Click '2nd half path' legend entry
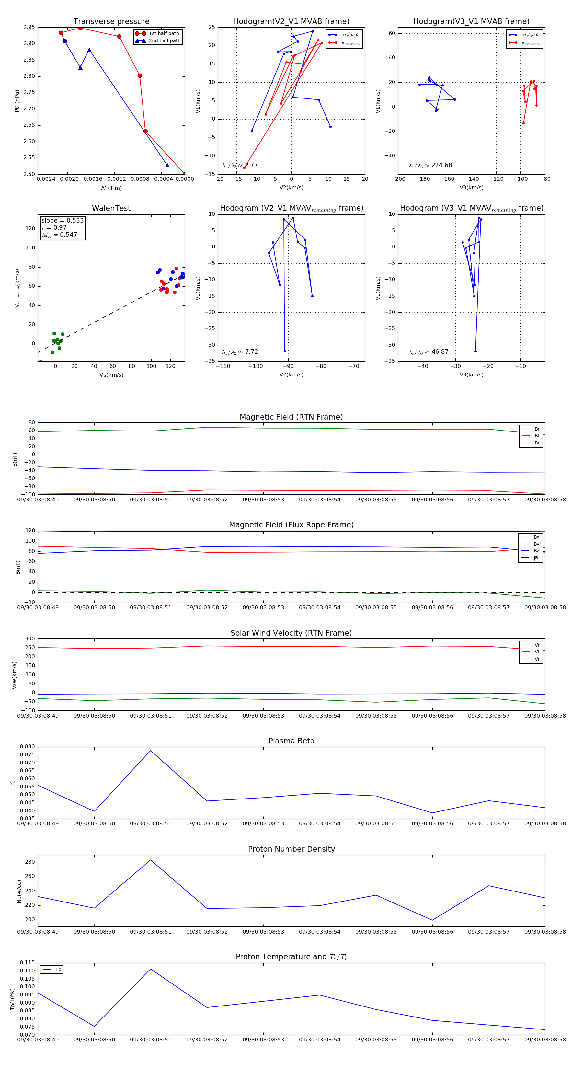This screenshot has width=583, height=1069. 158,41
